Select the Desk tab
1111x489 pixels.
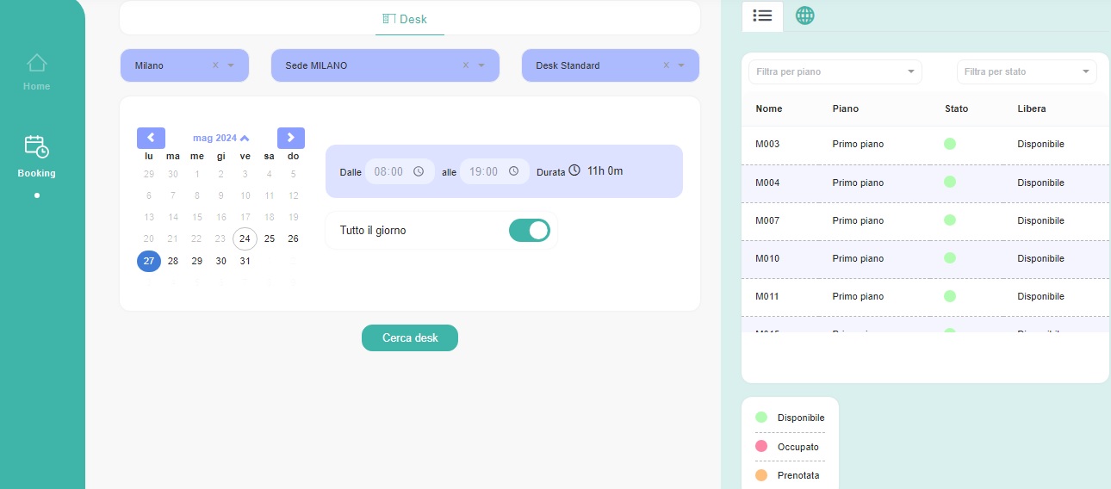tap(405, 19)
